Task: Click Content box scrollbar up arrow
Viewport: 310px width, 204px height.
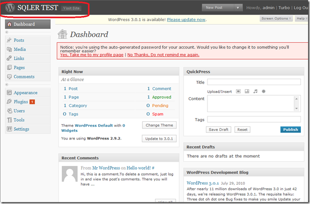Action: [297, 99]
